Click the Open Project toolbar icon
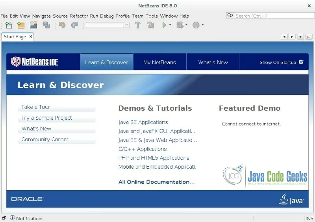315x222 pixels. point(33,25)
